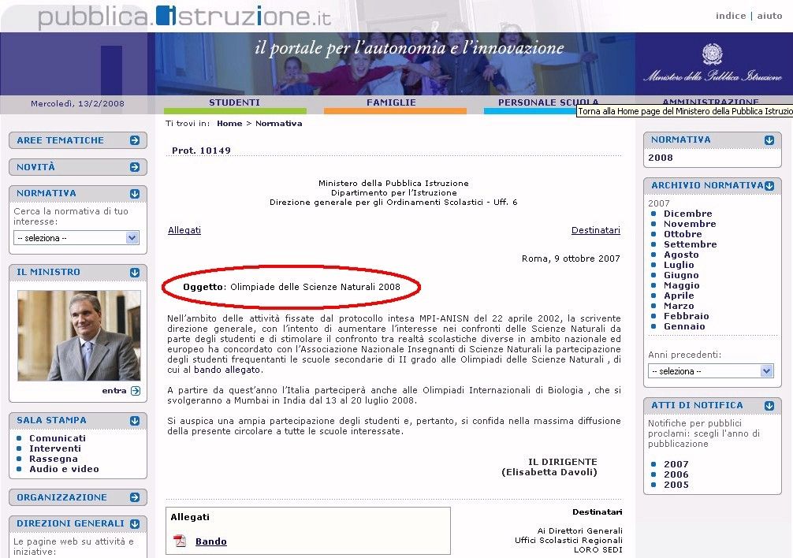The width and height of the screenshot is (793, 558).
Task: Select 2008 in the Normativa panel
Action: click(661, 158)
